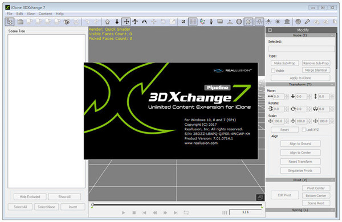Click the Singularize Pivots button

pos(300,171)
